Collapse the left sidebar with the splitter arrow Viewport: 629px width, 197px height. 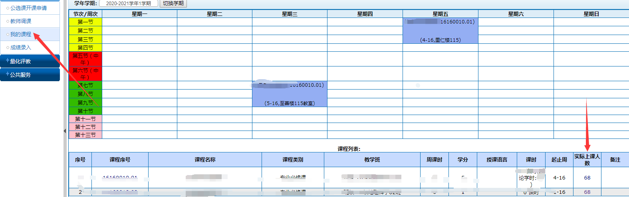(x=65, y=131)
